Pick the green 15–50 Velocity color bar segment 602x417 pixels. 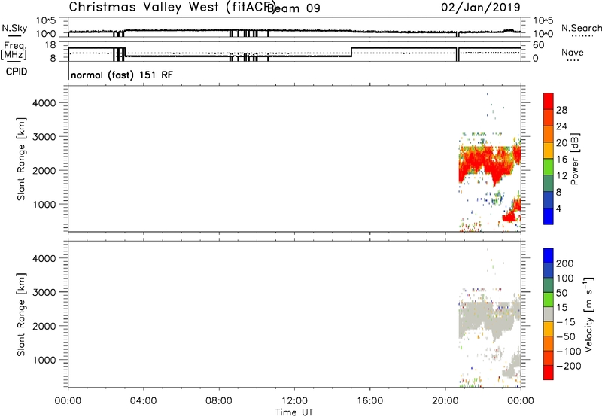[549, 300]
